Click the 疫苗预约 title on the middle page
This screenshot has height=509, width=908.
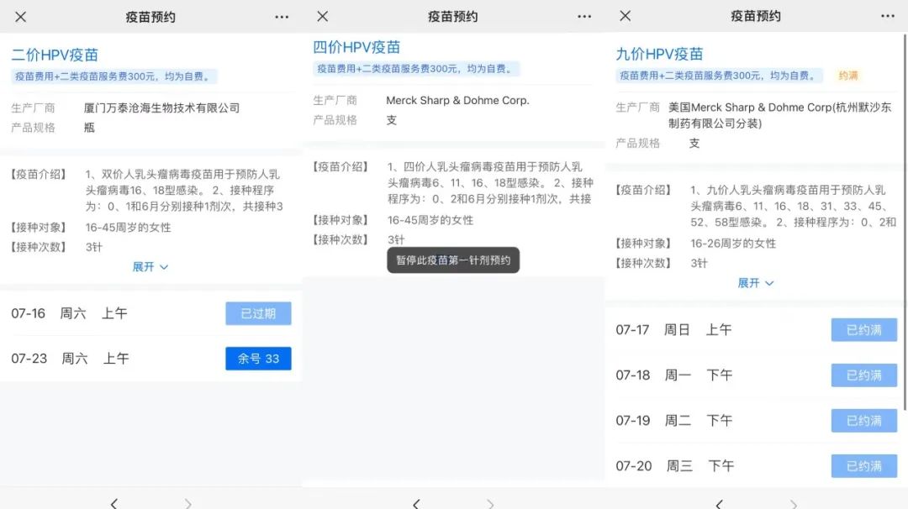coord(454,16)
